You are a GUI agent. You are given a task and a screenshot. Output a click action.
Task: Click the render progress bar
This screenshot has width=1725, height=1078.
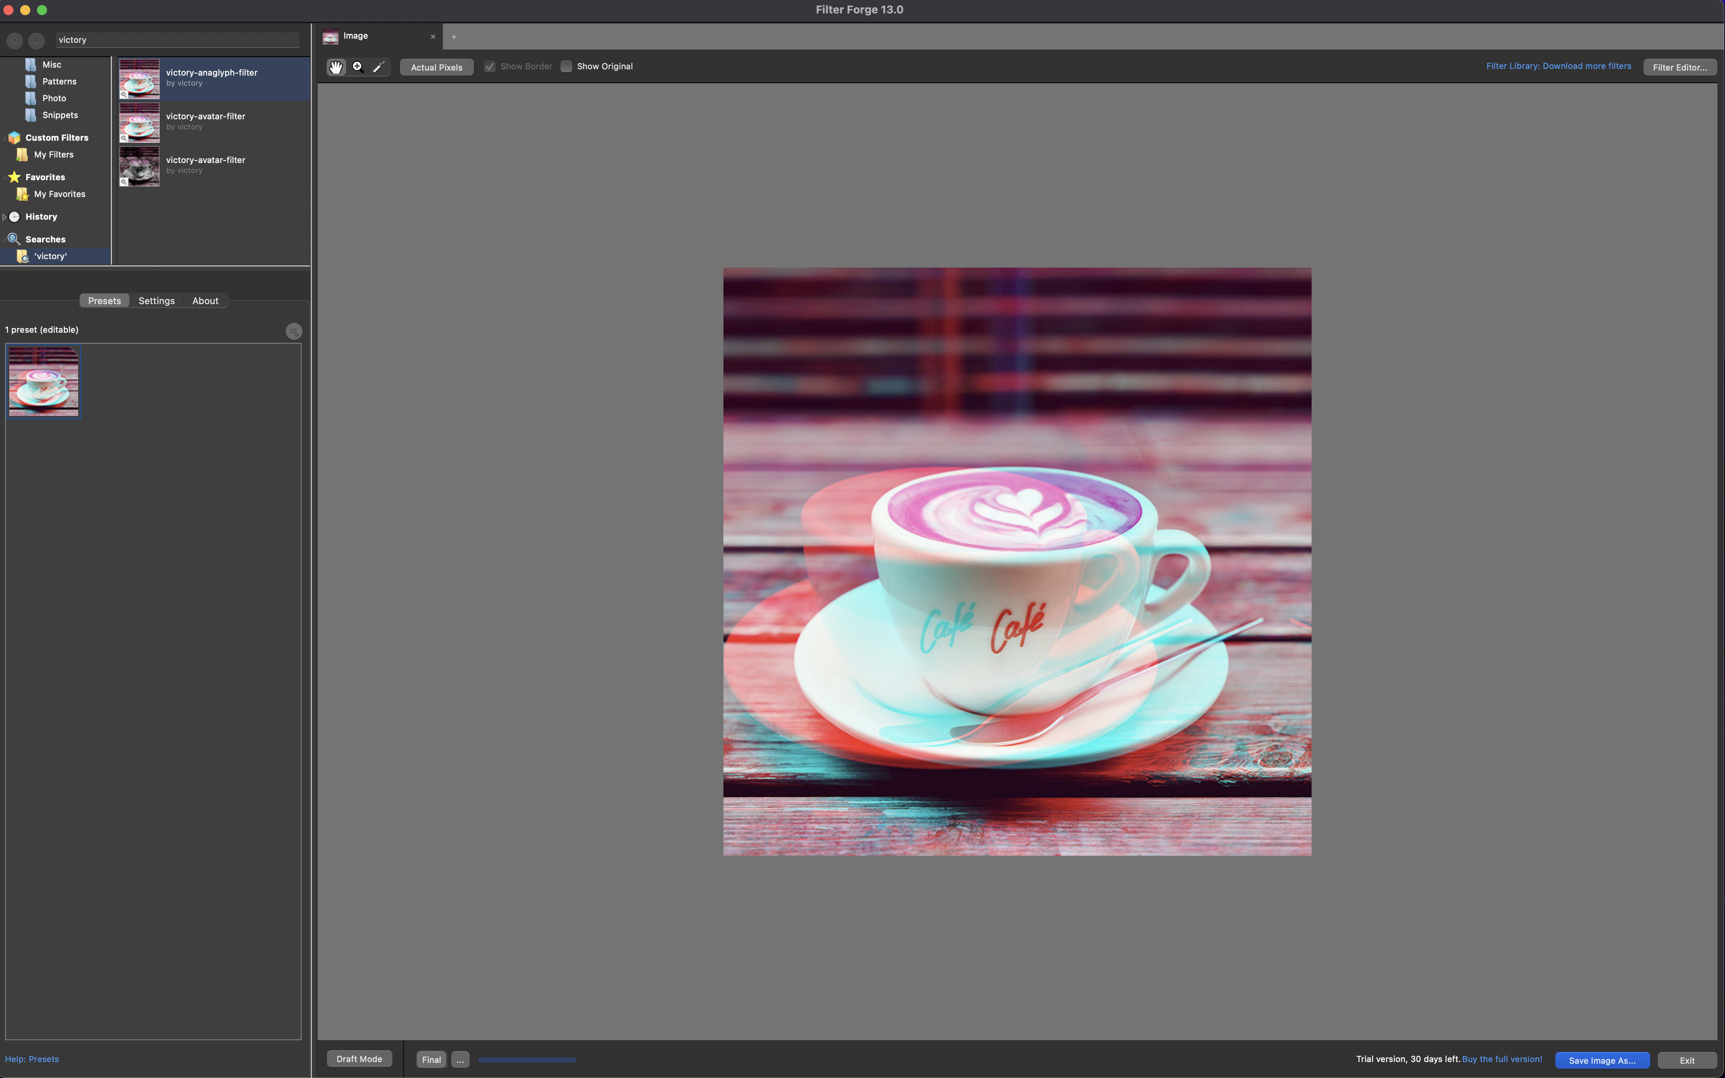click(527, 1060)
